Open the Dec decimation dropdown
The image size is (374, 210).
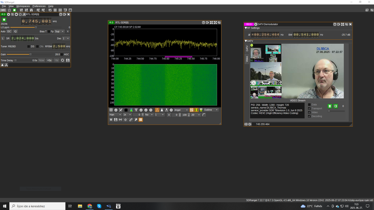click(66, 38)
